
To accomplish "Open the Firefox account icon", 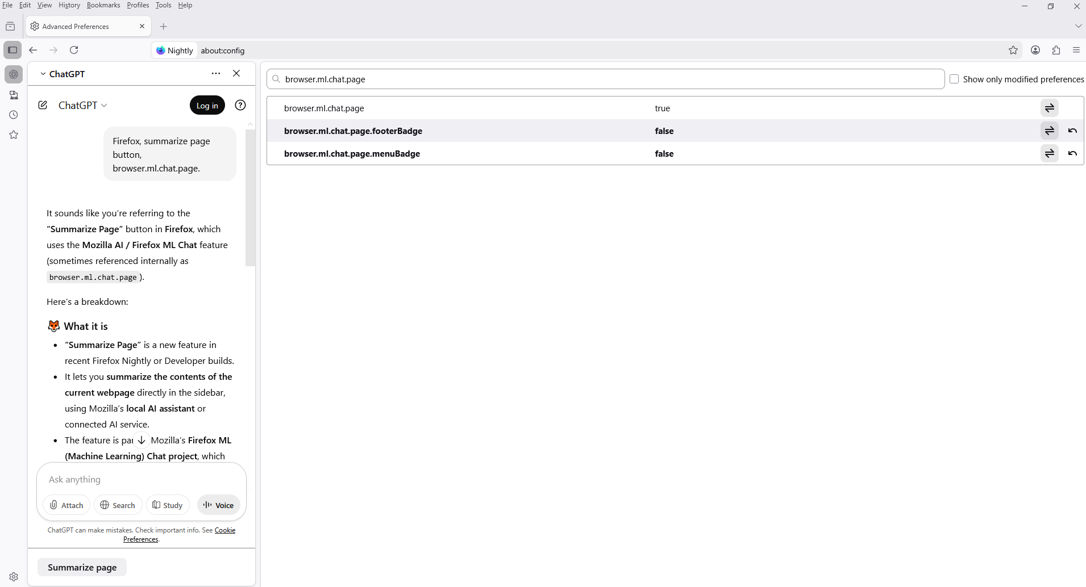I will (1035, 50).
